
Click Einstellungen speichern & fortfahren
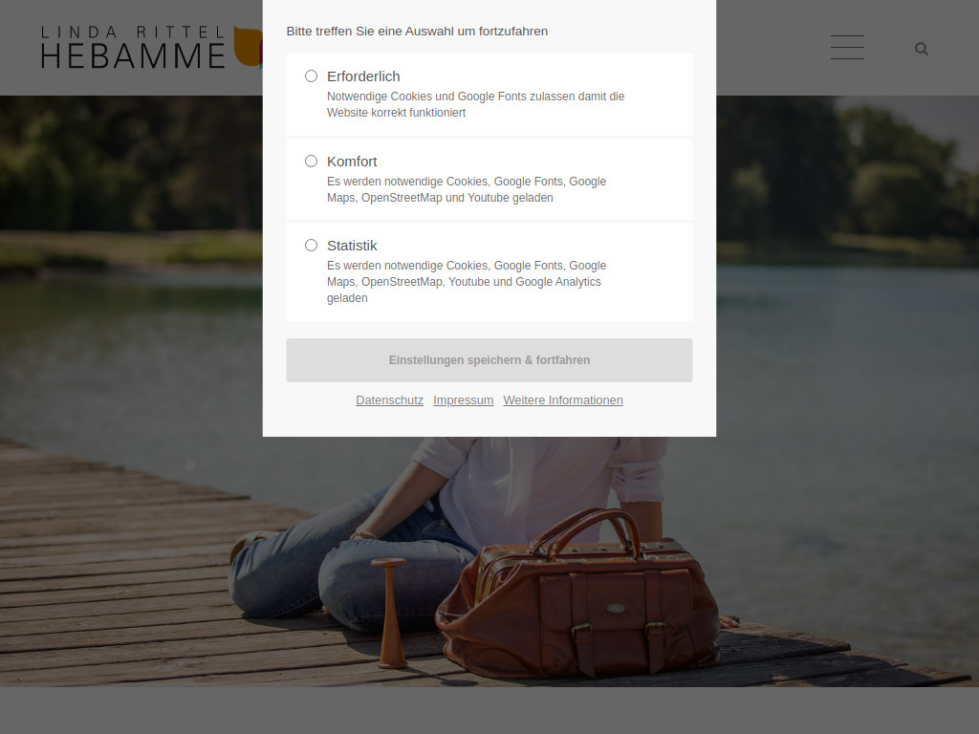click(x=489, y=360)
